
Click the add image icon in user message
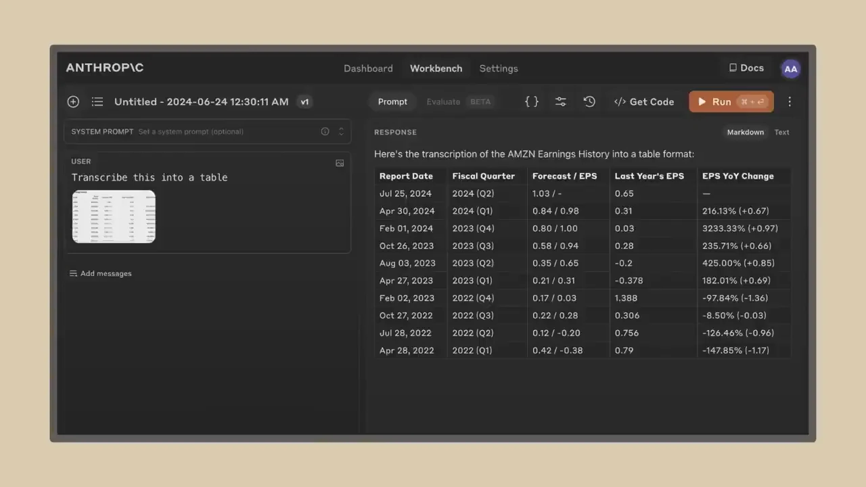(x=340, y=163)
